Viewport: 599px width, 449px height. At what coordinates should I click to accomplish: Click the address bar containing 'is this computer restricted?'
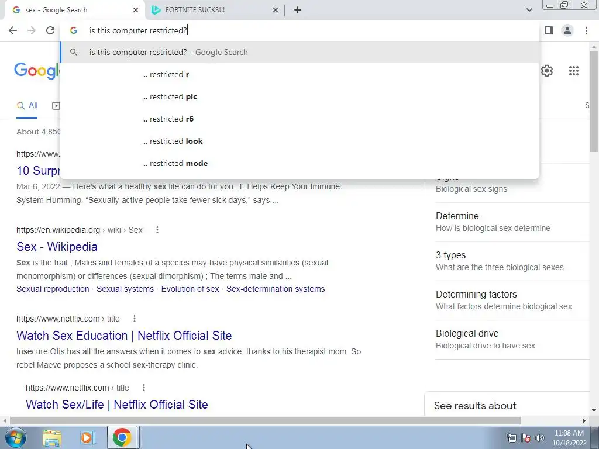(x=299, y=30)
